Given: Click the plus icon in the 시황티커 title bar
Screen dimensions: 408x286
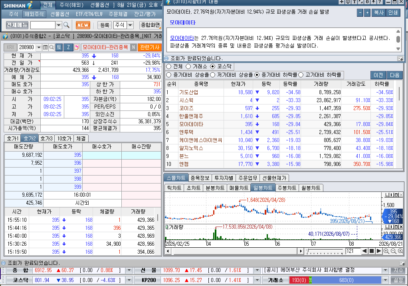Looking at the screenshot, I should 342,2.
